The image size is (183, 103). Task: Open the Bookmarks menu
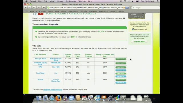(x=71, y=1)
